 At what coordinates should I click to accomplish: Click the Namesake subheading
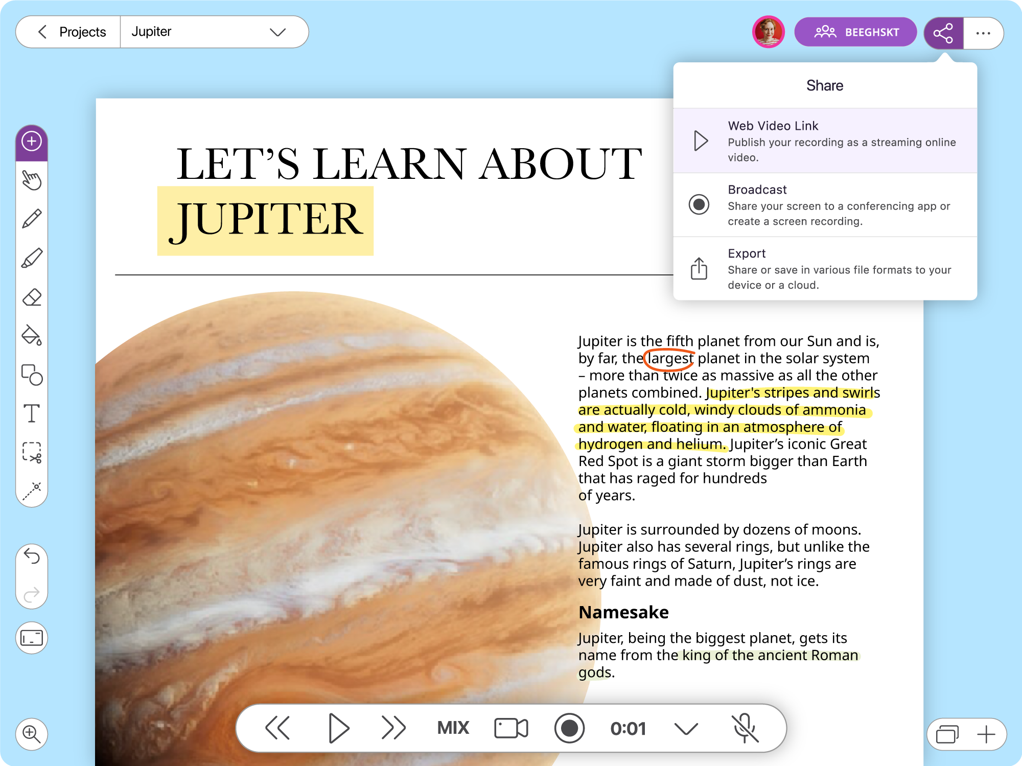(623, 612)
